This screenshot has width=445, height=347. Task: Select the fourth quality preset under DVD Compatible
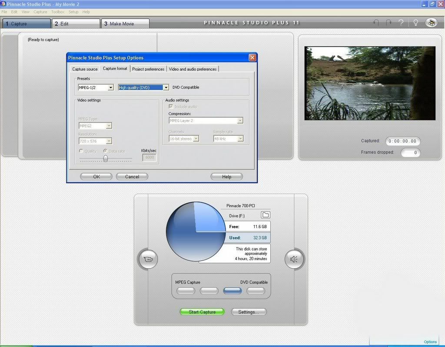(x=256, y=291)
